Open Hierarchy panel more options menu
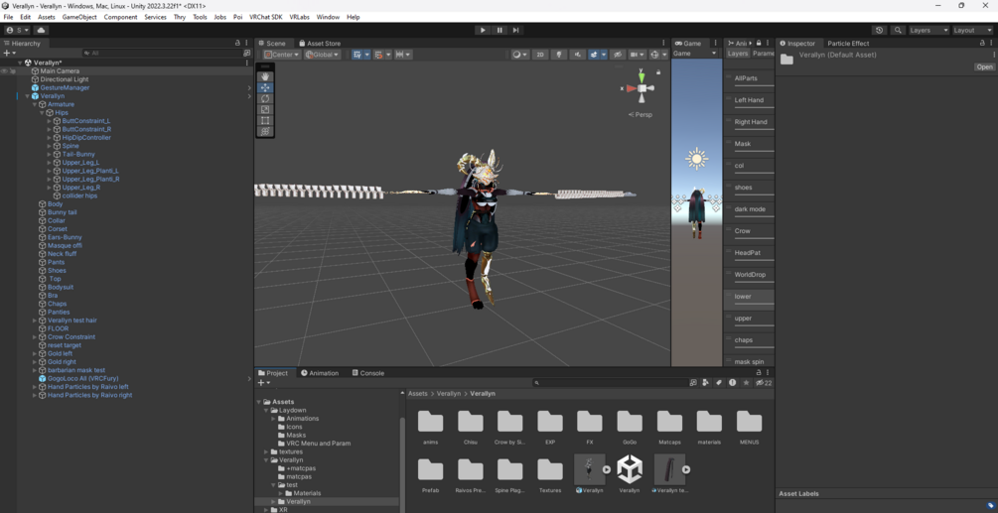The height and width of the screenshot is (513, 998). coord(247,44)
